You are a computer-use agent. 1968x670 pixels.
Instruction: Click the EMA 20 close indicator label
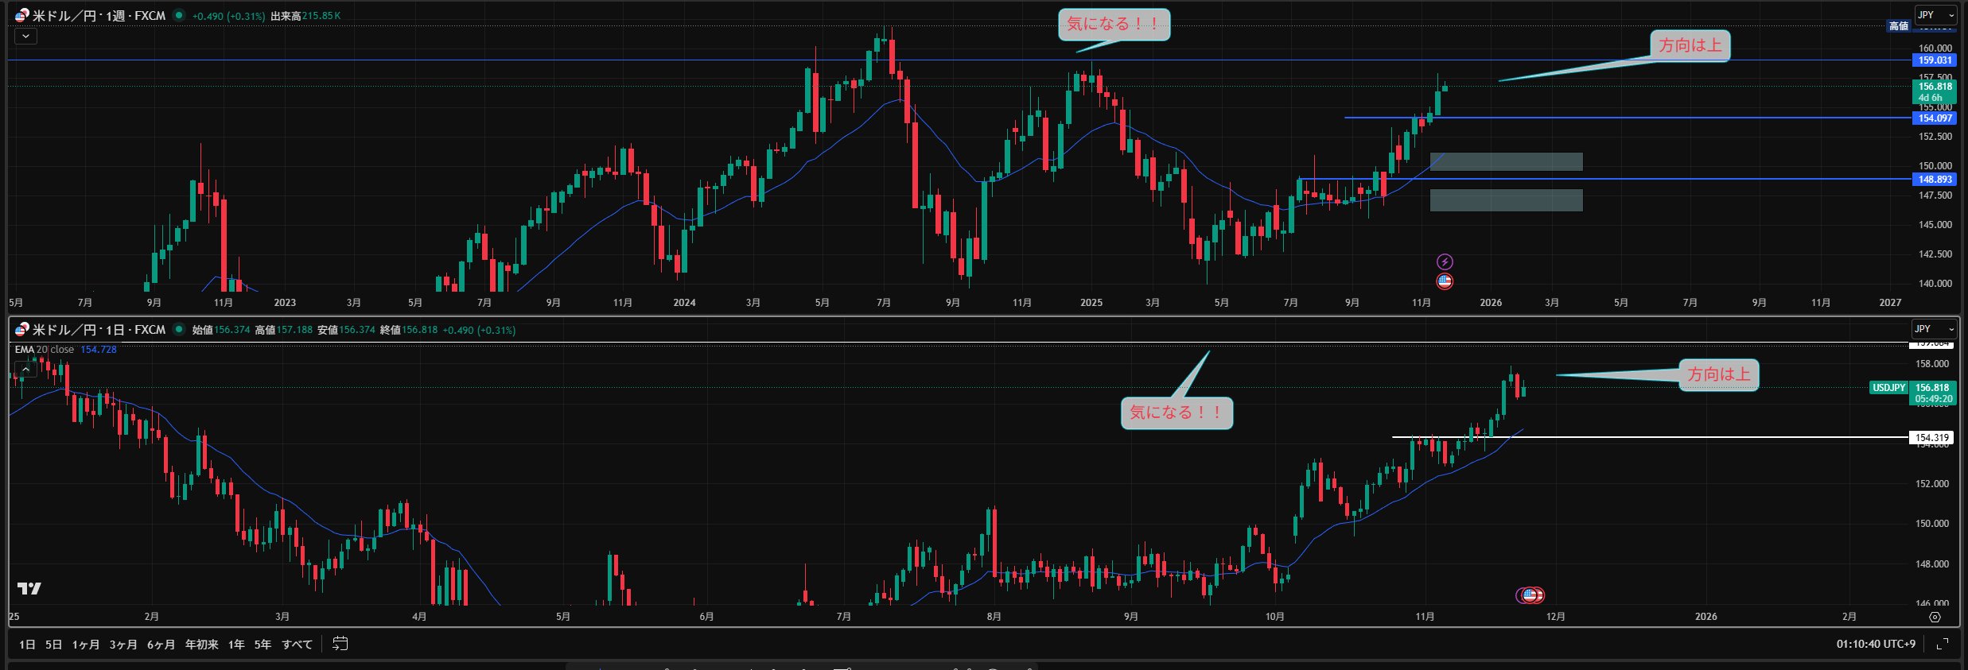click(45, 350)
